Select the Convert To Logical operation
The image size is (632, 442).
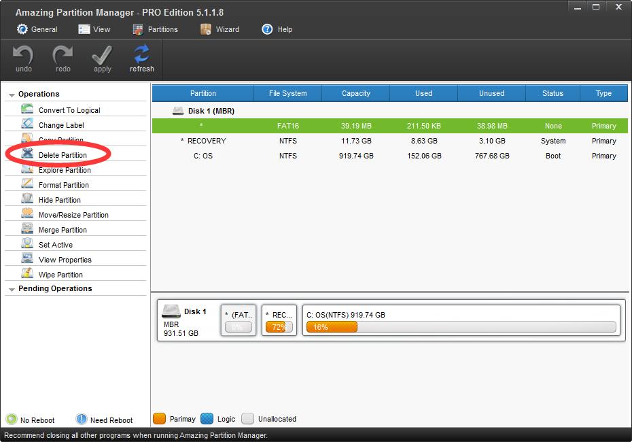pyautogui.click(x=75, y=109)
